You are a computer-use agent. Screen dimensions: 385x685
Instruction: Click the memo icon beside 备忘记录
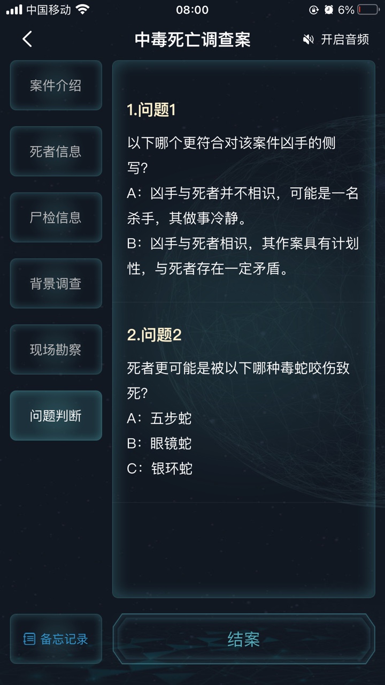(28, 639)
